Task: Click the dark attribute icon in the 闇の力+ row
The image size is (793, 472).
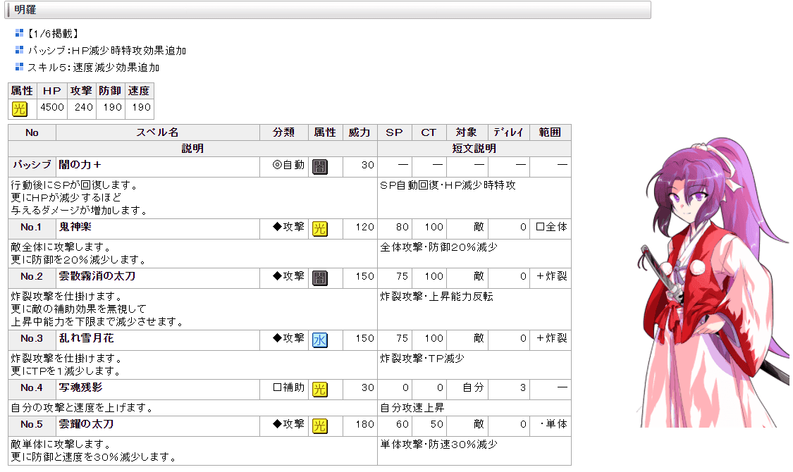Action: coord(320,166)
